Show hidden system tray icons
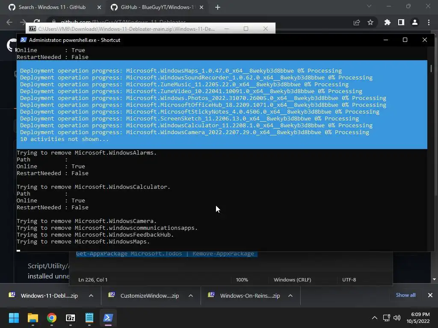 (x=375, y=318)
